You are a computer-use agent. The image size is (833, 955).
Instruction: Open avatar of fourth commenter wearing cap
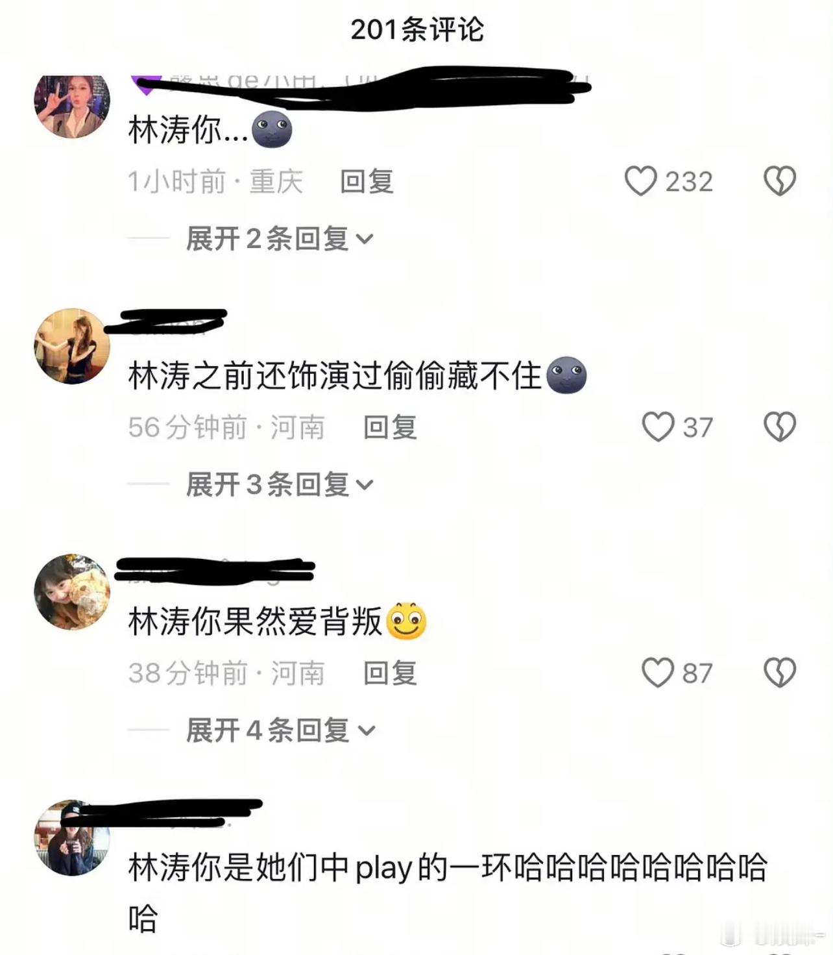coord(72,838)
